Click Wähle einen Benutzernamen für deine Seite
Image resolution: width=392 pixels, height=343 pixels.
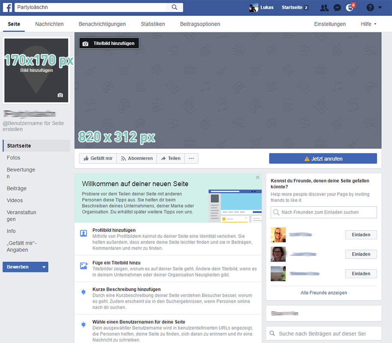click(139, 322)
